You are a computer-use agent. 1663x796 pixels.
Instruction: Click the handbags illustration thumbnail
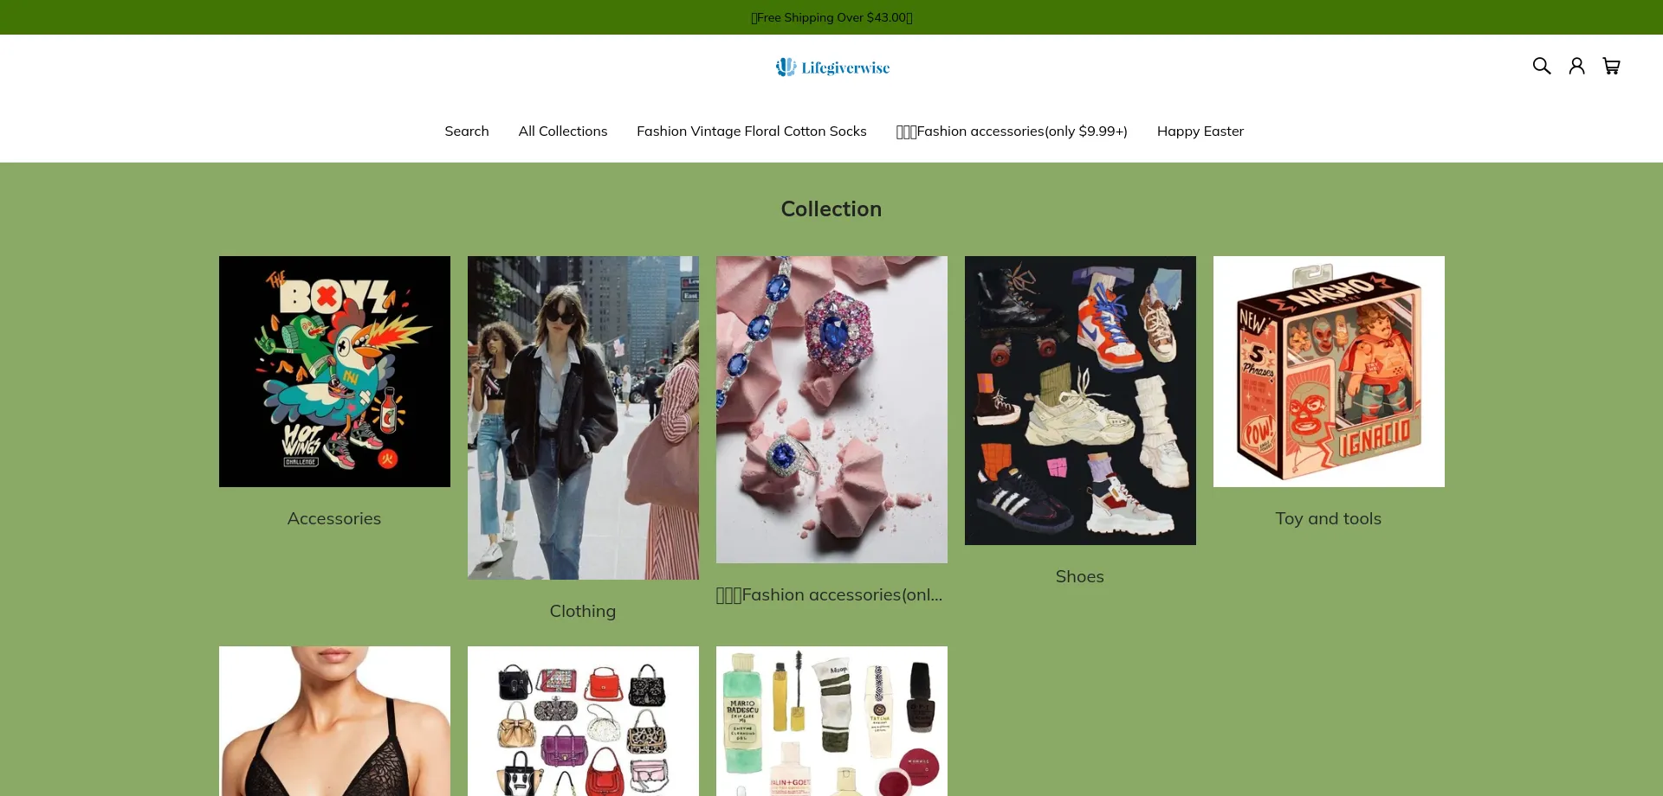click(x=583, y=721)
